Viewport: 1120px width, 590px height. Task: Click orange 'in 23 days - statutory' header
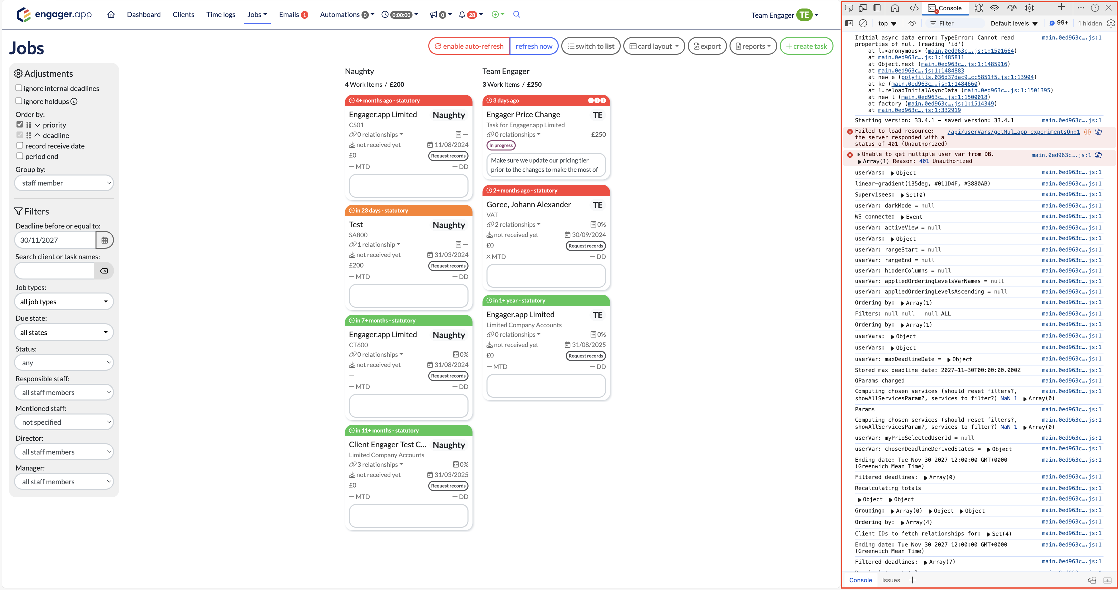tap(409, 210)
